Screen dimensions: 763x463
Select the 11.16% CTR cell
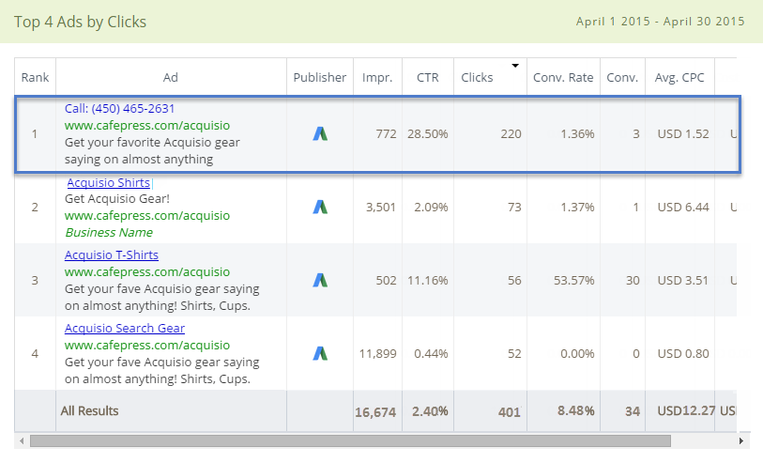[x=428, y=281]
